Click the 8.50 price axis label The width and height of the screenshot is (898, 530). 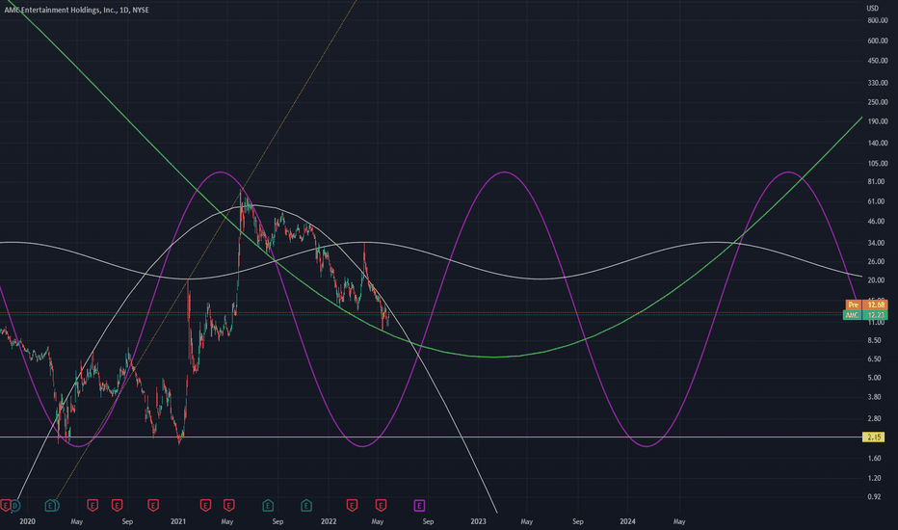[x=875, y=340]
